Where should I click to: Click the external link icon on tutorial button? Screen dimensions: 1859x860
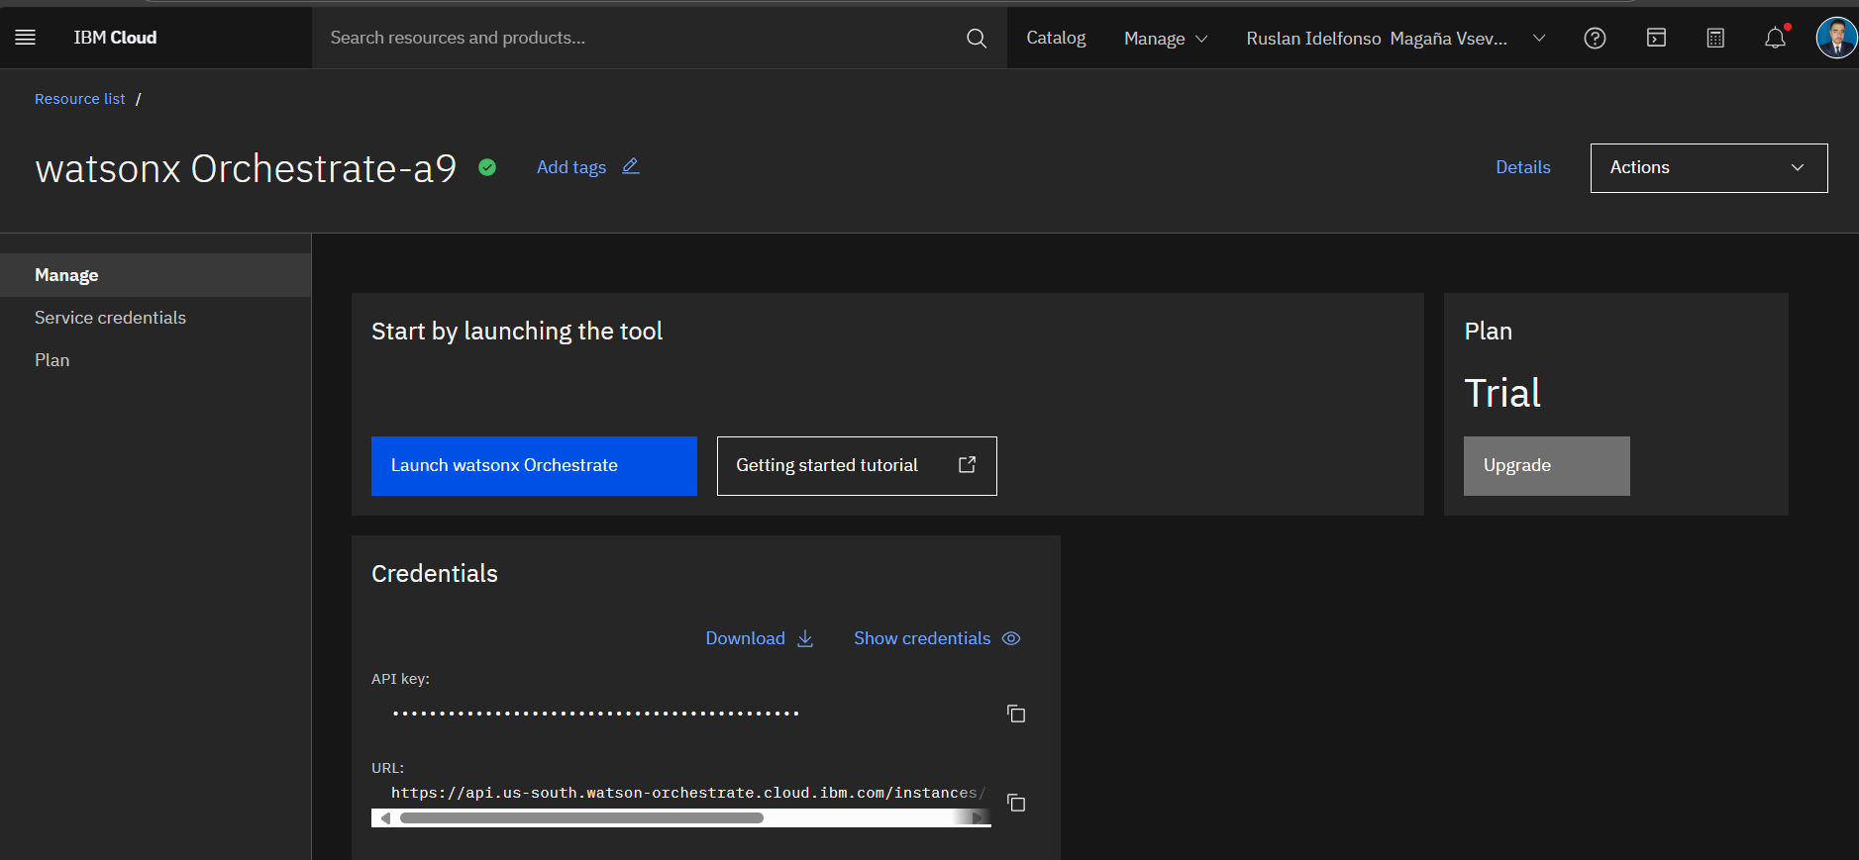click(968, 464)
